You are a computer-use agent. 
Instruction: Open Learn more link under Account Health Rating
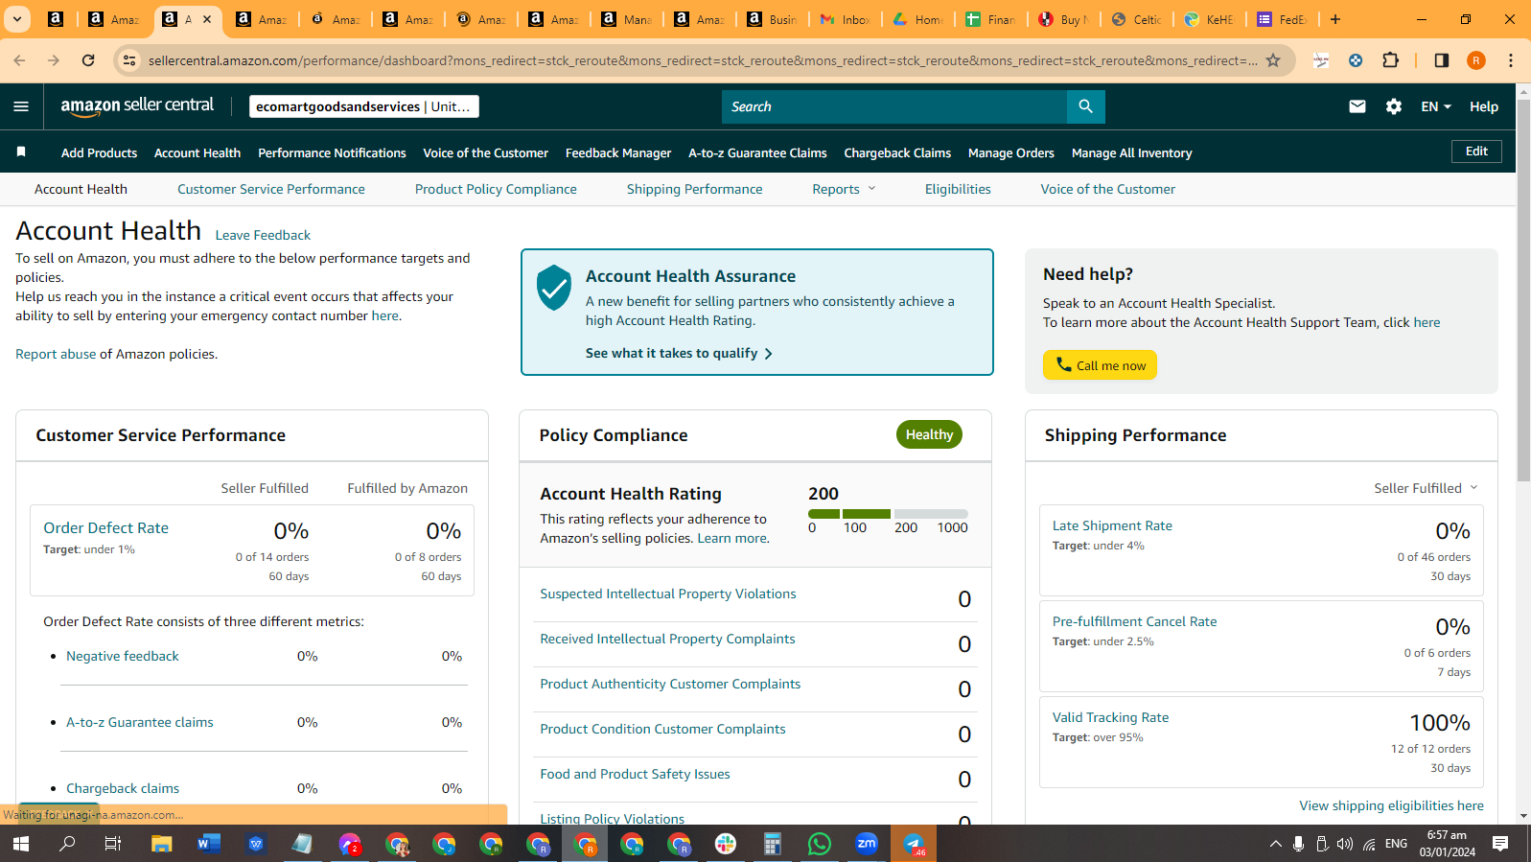tap(732, 538)
